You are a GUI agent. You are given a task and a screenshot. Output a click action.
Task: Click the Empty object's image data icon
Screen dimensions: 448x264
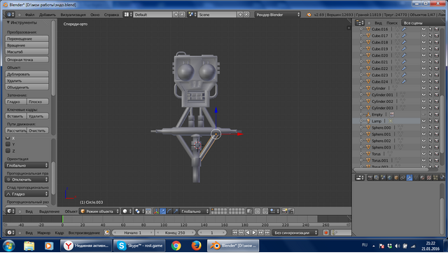pos(392,114)
